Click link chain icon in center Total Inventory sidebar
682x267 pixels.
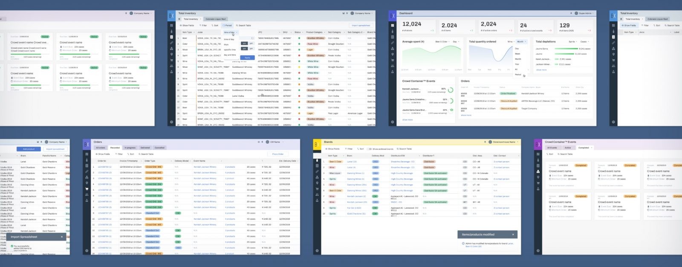pyautogui.click(x=171, y=43)
